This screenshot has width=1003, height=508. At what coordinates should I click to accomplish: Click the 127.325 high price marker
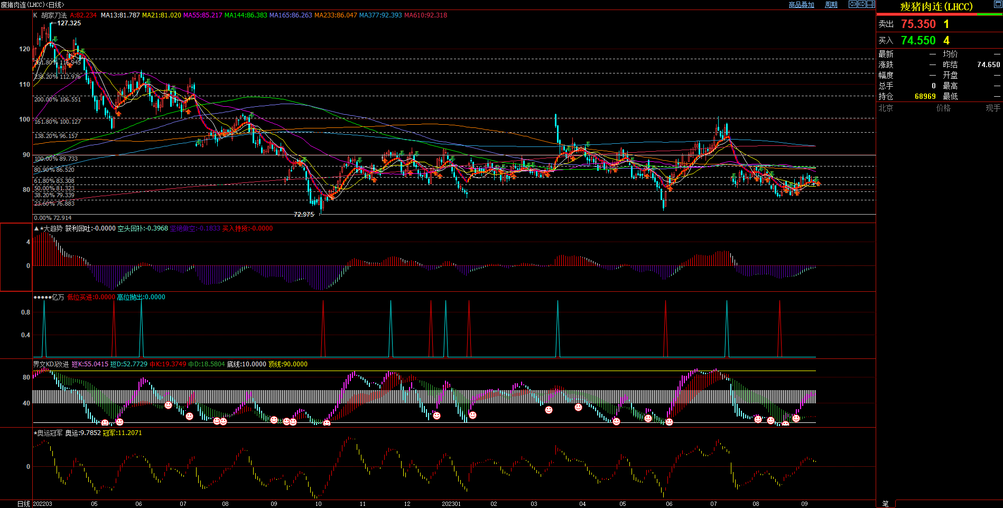(x=69, y=23)
